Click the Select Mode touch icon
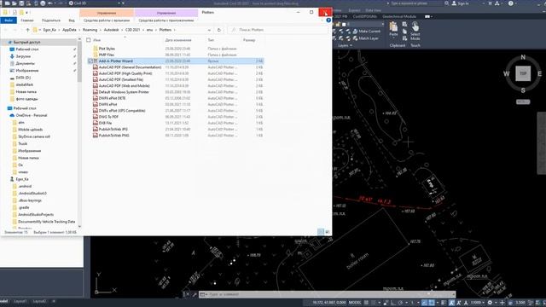Viewport: 546px width, 307px height. tap(415, 26)
